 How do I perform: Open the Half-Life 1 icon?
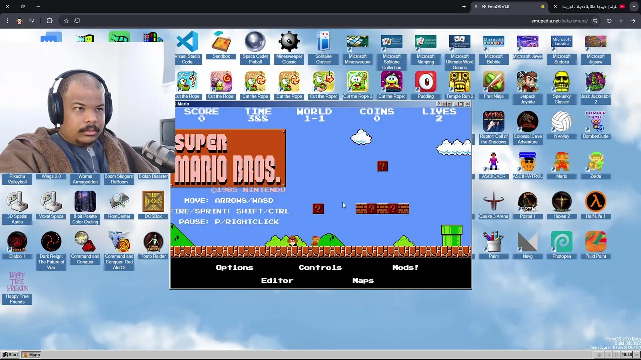[596, 205]
